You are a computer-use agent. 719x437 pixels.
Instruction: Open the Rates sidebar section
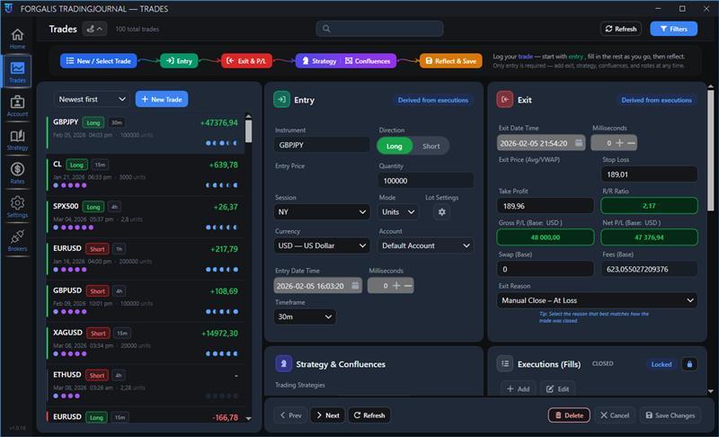[x=17, y=173]
